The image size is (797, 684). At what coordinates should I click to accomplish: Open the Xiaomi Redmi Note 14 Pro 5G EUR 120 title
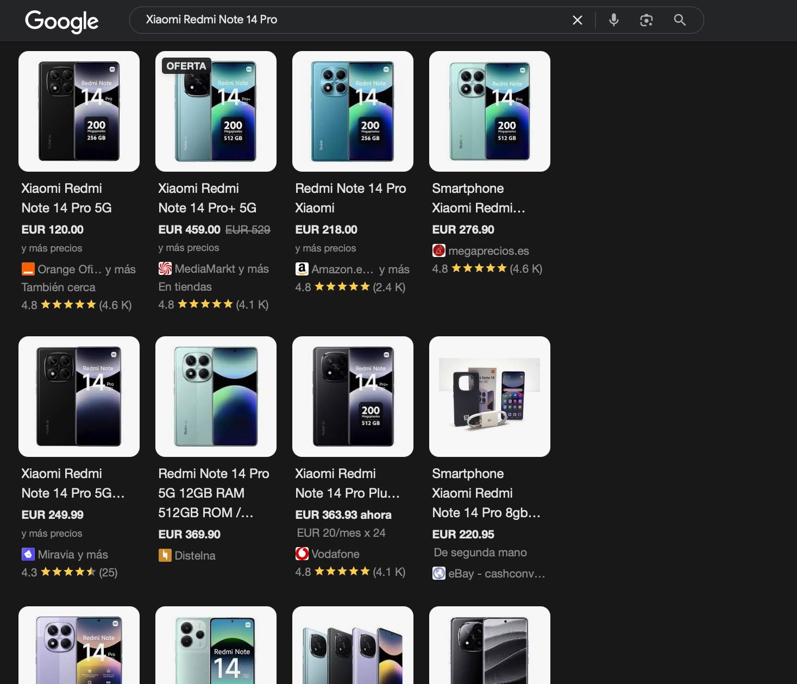(x=67, y=198)
